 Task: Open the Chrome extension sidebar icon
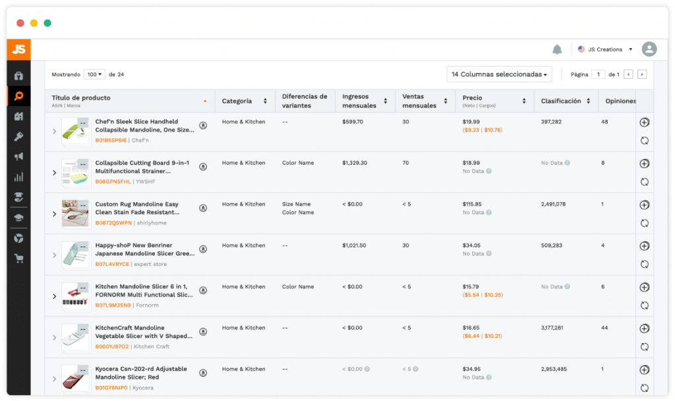click(18, 238)
